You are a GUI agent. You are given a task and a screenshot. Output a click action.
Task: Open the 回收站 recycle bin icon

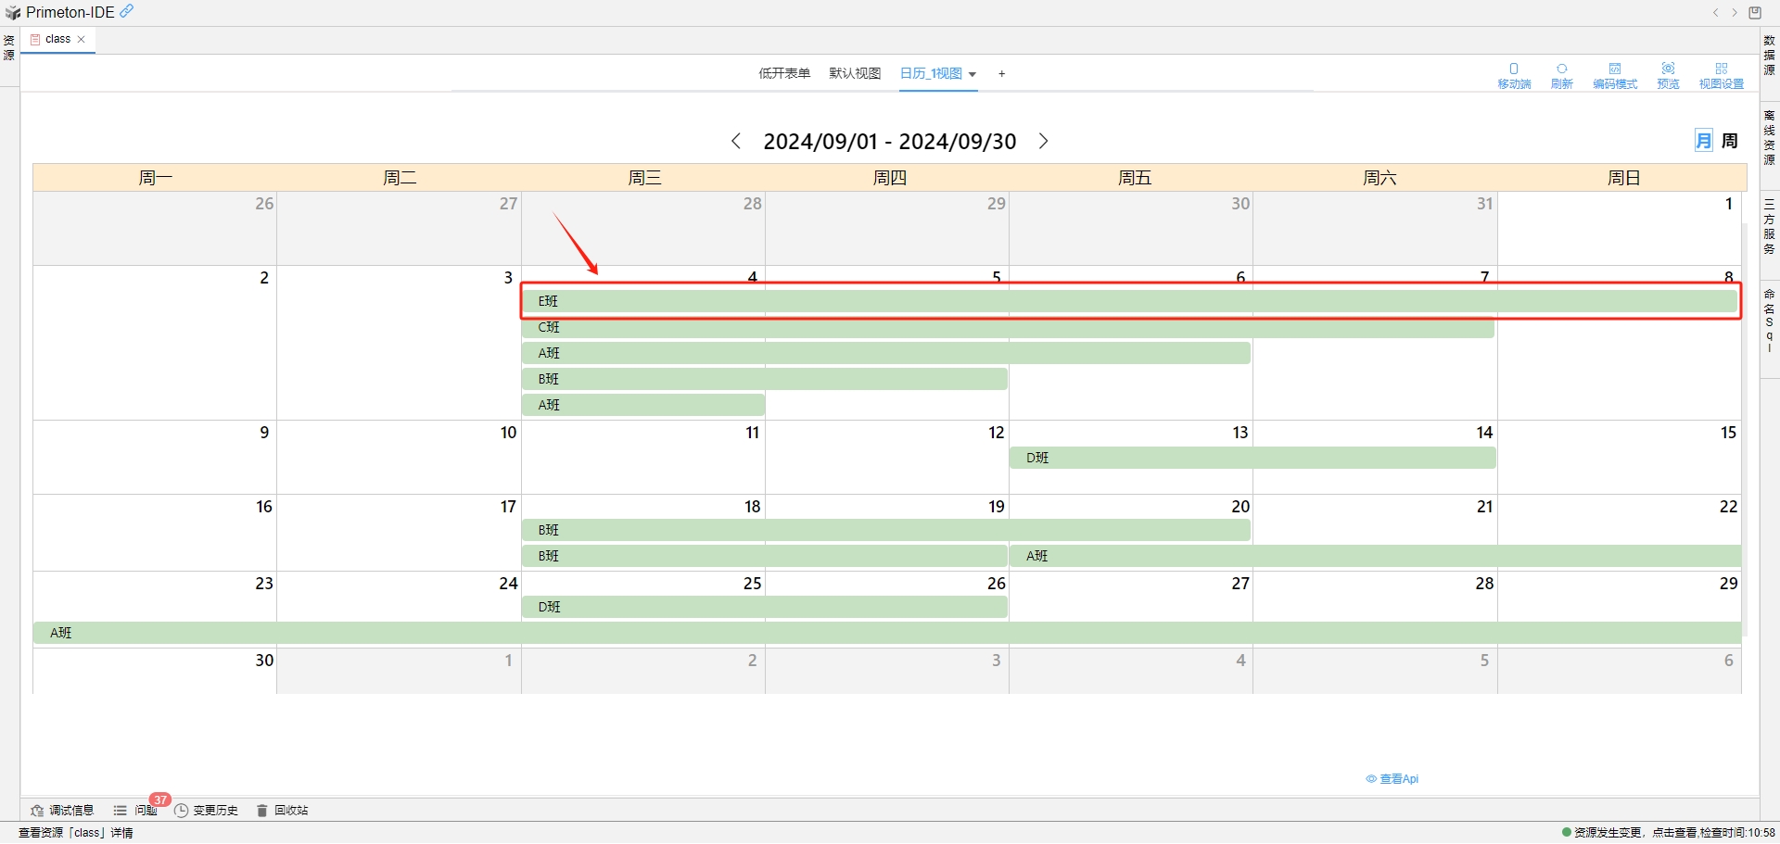282,810
